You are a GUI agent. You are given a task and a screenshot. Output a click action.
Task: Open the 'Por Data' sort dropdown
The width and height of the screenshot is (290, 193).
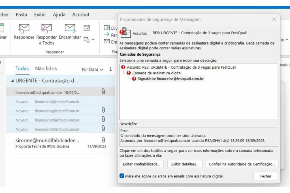tap(93, 69)
